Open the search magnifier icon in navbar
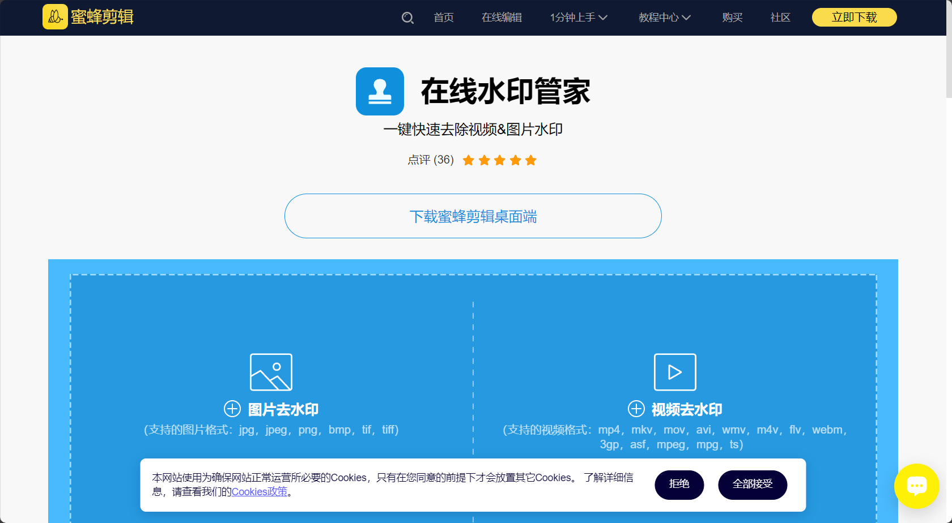Screen dimensions: 952x523 [x=407, y=18]
